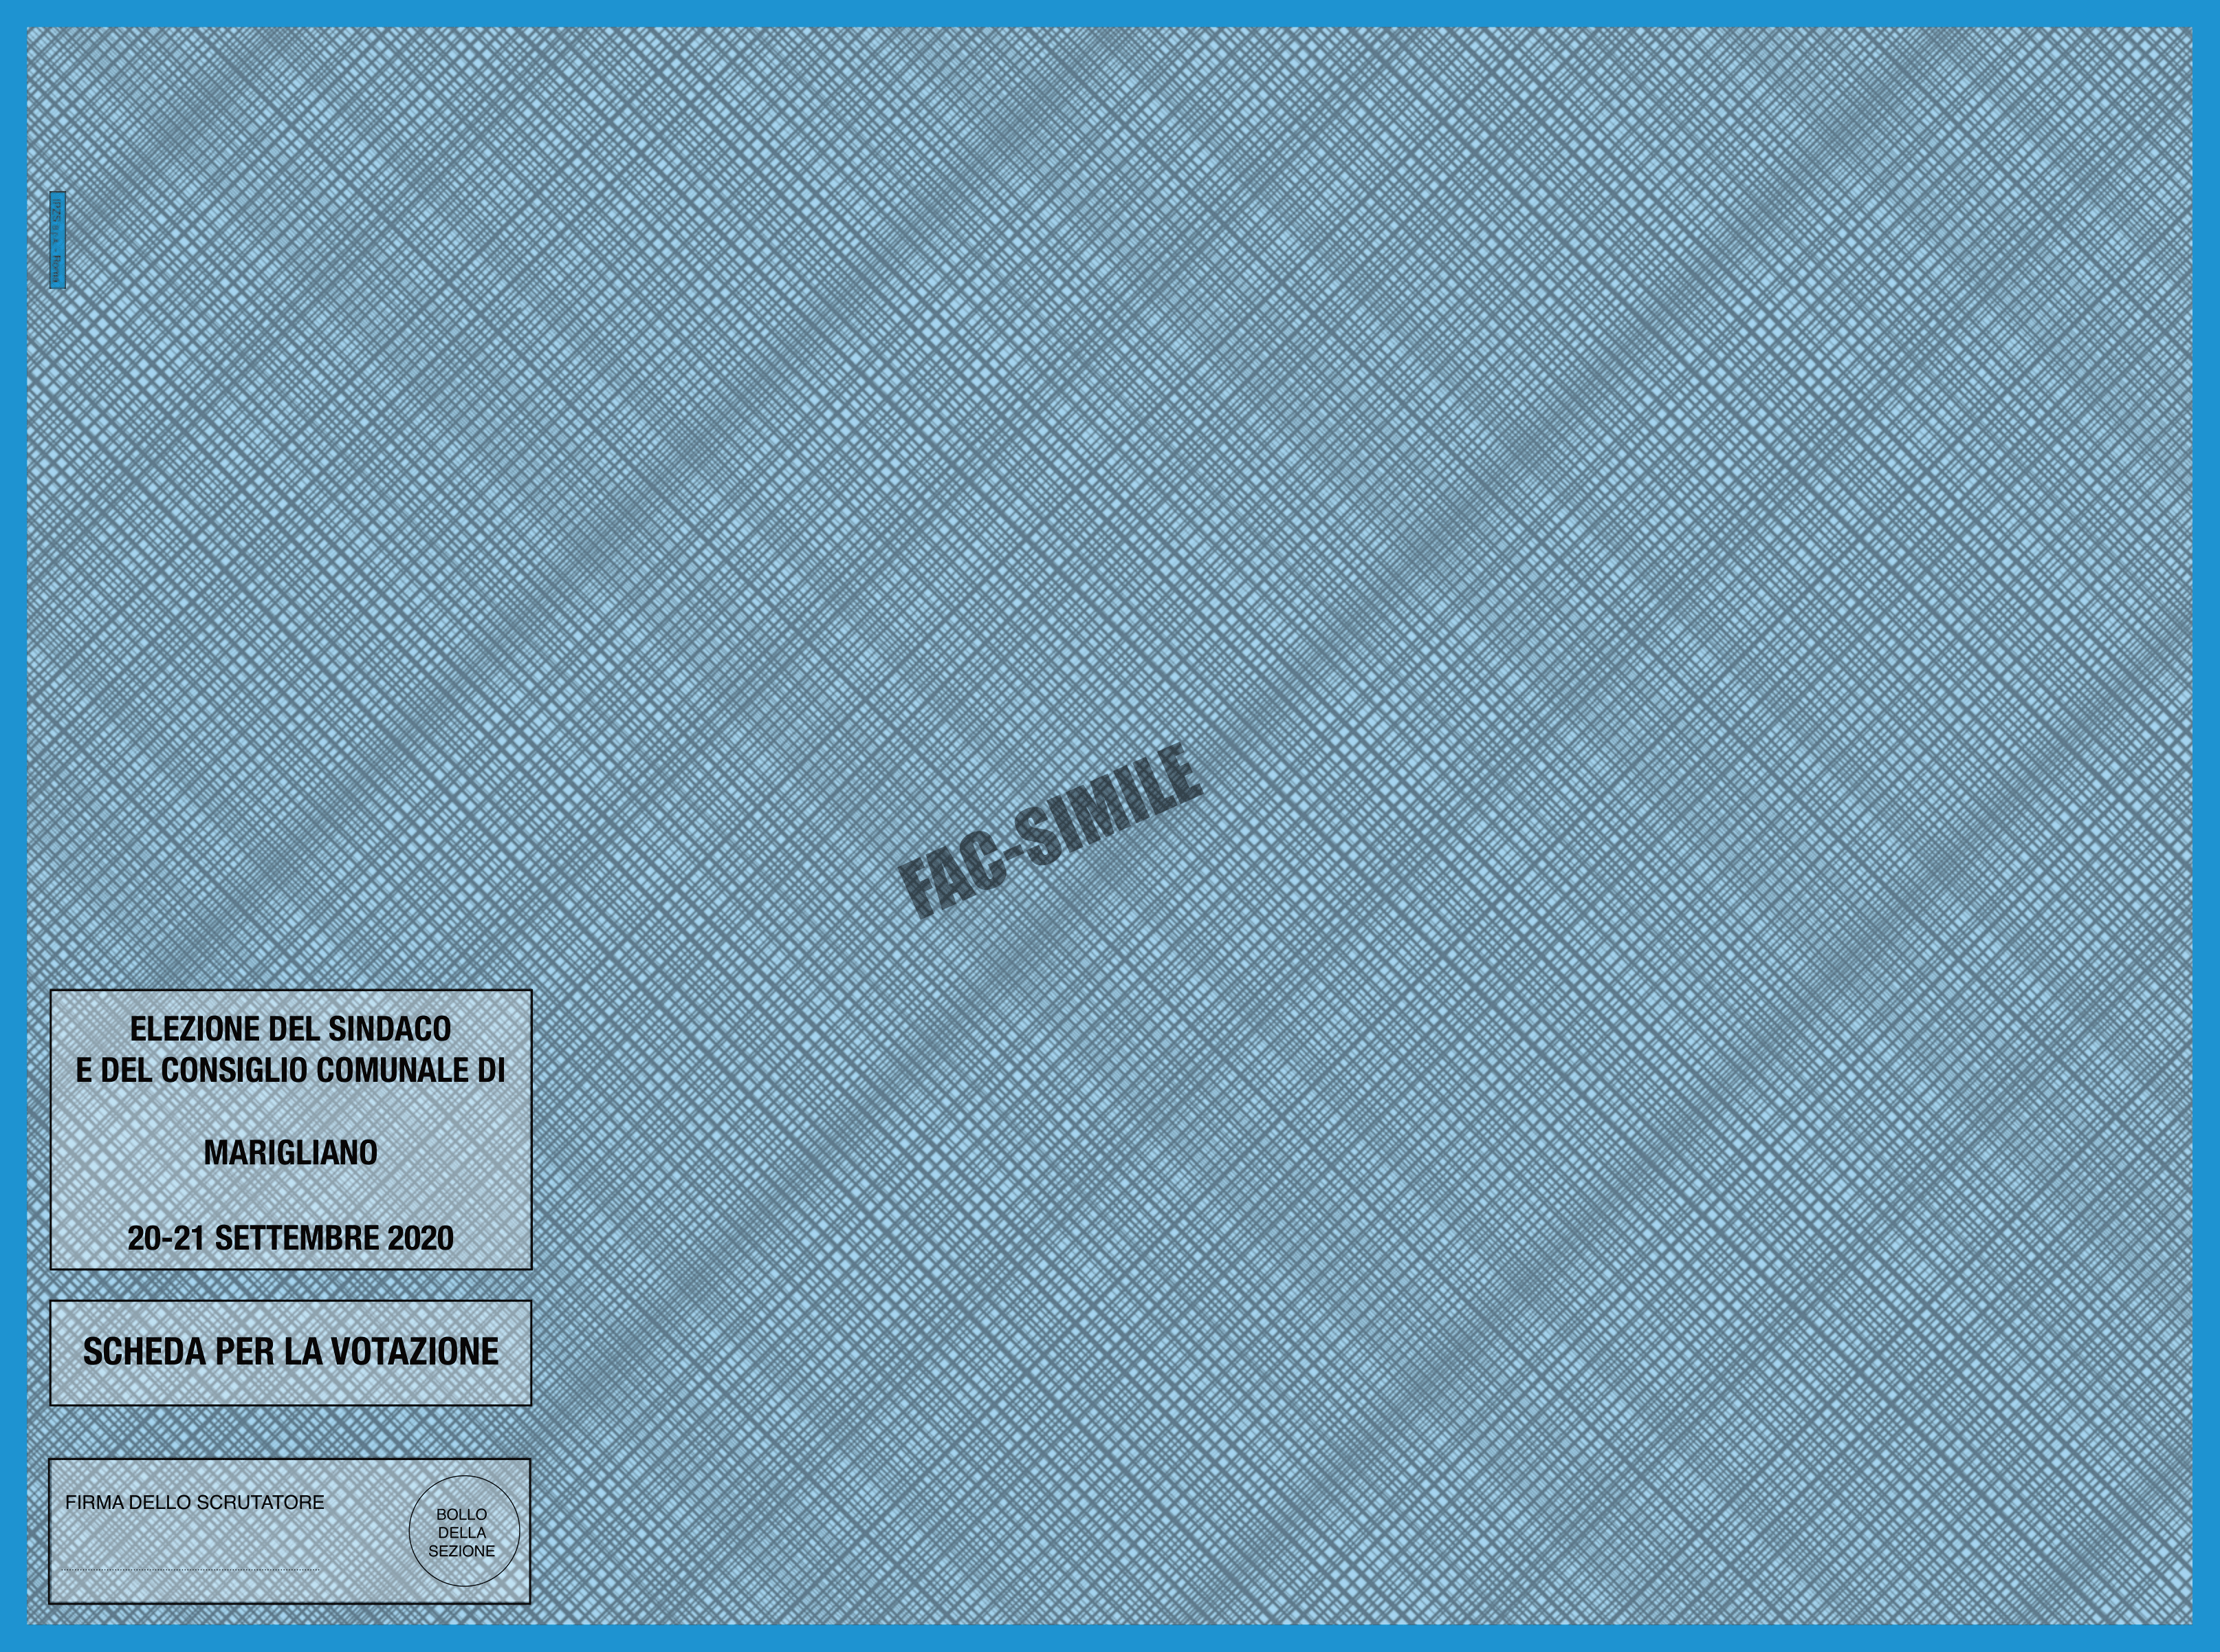Click the FIRMA DELLO SCRUTATORE label
2220x1652 pixels.
click(x=195, y=1502)
